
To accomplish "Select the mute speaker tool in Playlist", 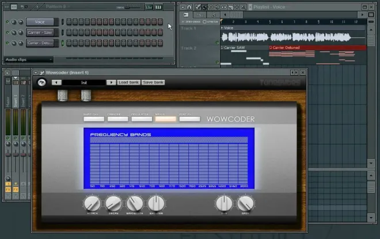I will click(x=218, y=7).
